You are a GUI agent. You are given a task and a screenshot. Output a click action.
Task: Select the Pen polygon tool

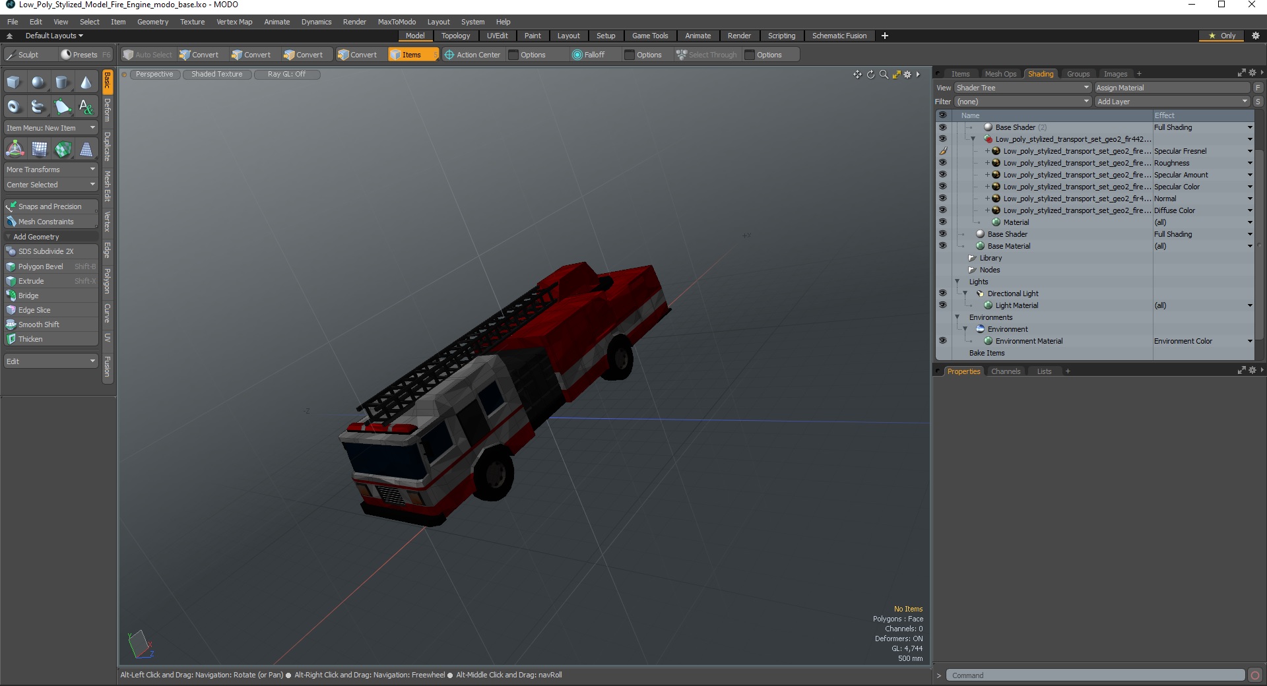(62, 106)
